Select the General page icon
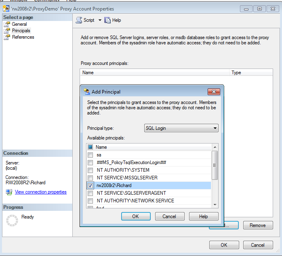282x256 pixels. (7, 24)
